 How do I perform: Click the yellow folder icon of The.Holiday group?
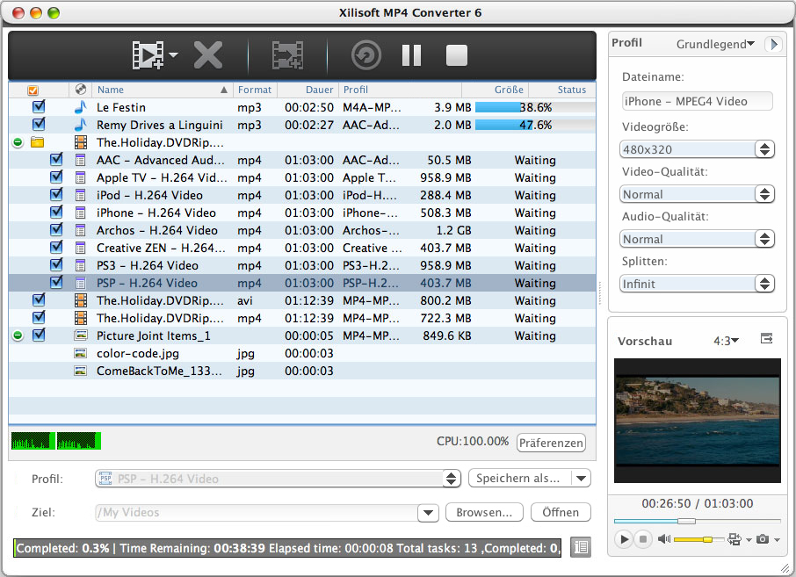click(37, 142)
